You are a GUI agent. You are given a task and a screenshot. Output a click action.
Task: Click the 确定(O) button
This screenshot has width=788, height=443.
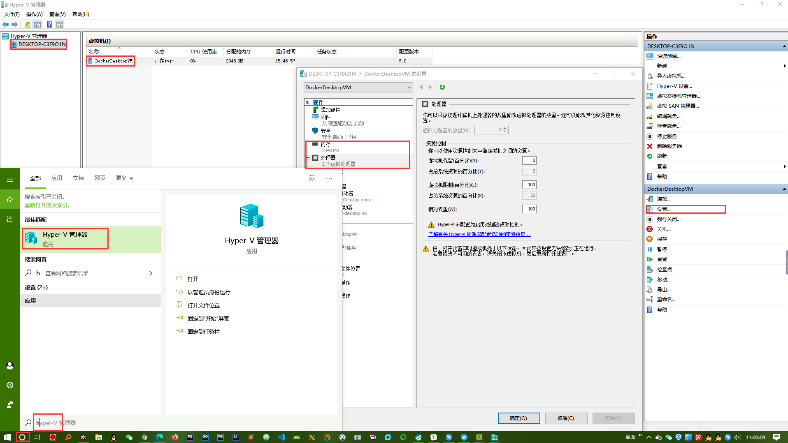(518, 418)
